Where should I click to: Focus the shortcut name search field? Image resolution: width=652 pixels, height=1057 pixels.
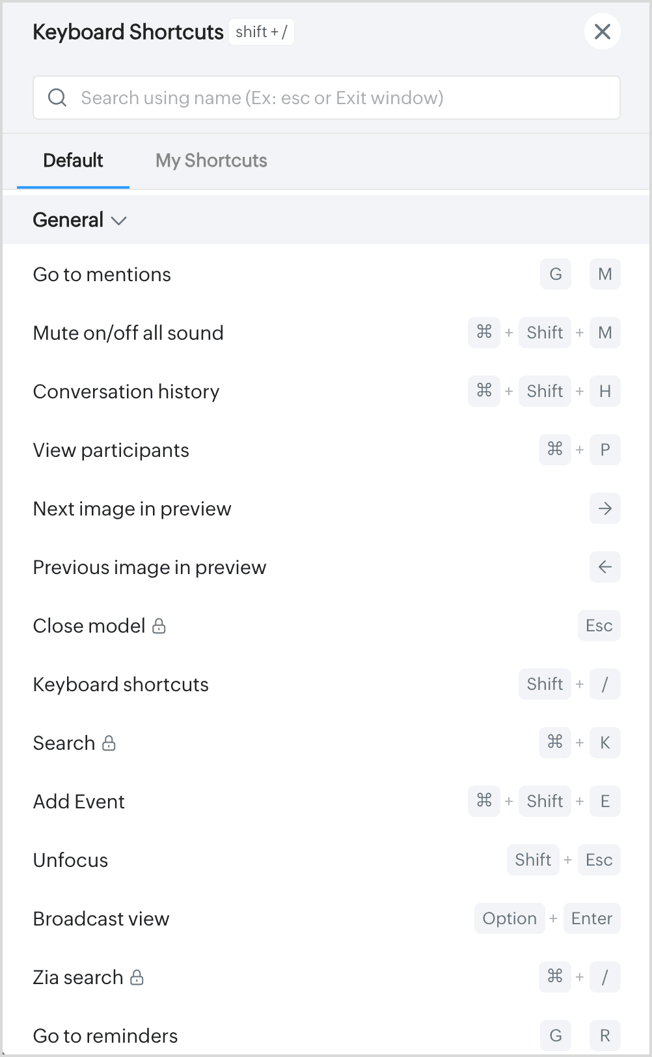tap(325, 98)
